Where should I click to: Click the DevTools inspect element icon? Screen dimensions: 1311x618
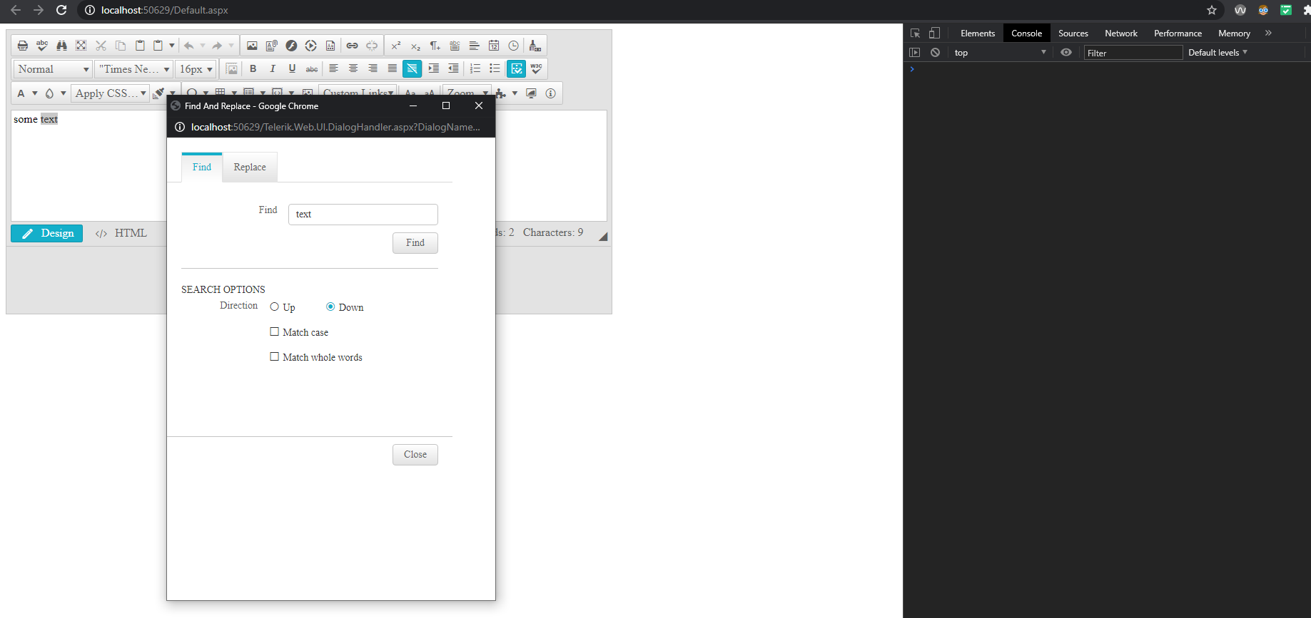916,33
